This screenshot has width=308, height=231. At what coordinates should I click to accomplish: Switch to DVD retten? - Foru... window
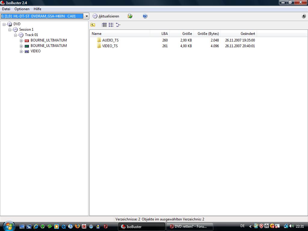coord(190,226)
